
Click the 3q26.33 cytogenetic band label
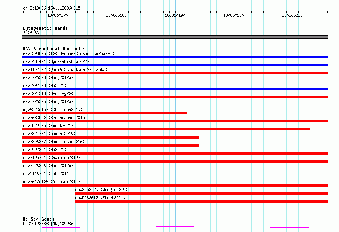(31, 33)
